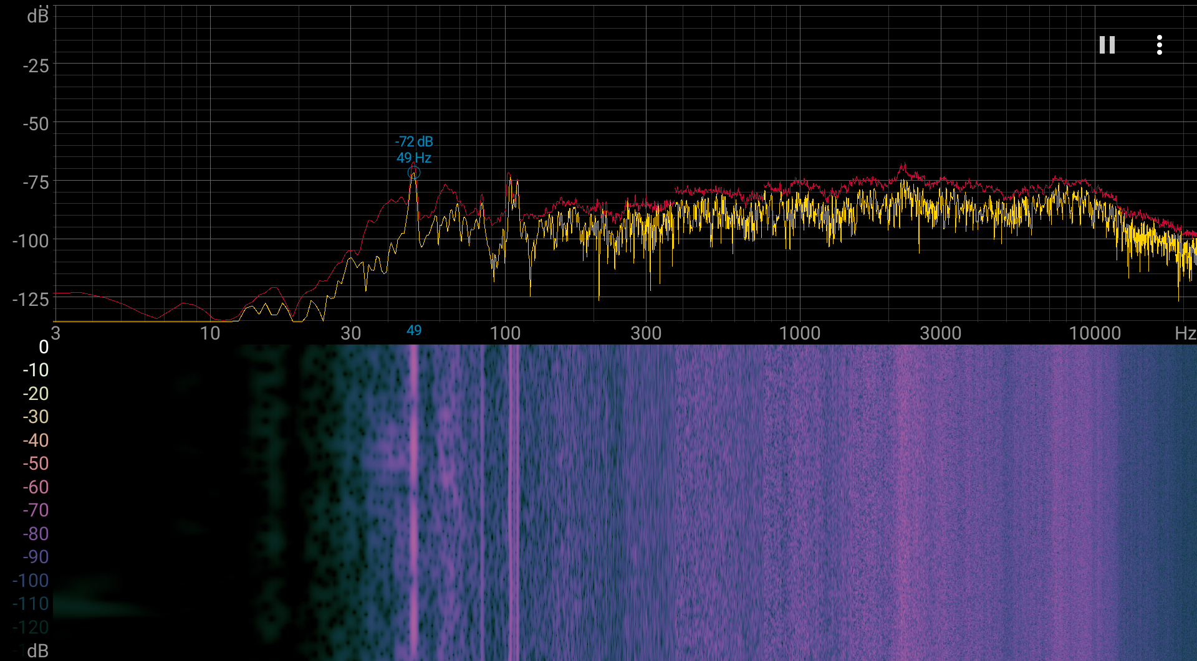Click the '300' Hz axis label
Image resolution: width=1197 pixels, height=661 pixels.
(646, 333)
